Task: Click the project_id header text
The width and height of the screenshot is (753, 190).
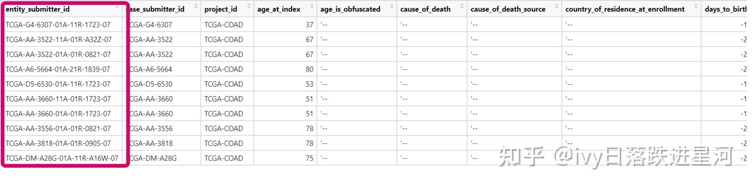Action: point(221,9)
